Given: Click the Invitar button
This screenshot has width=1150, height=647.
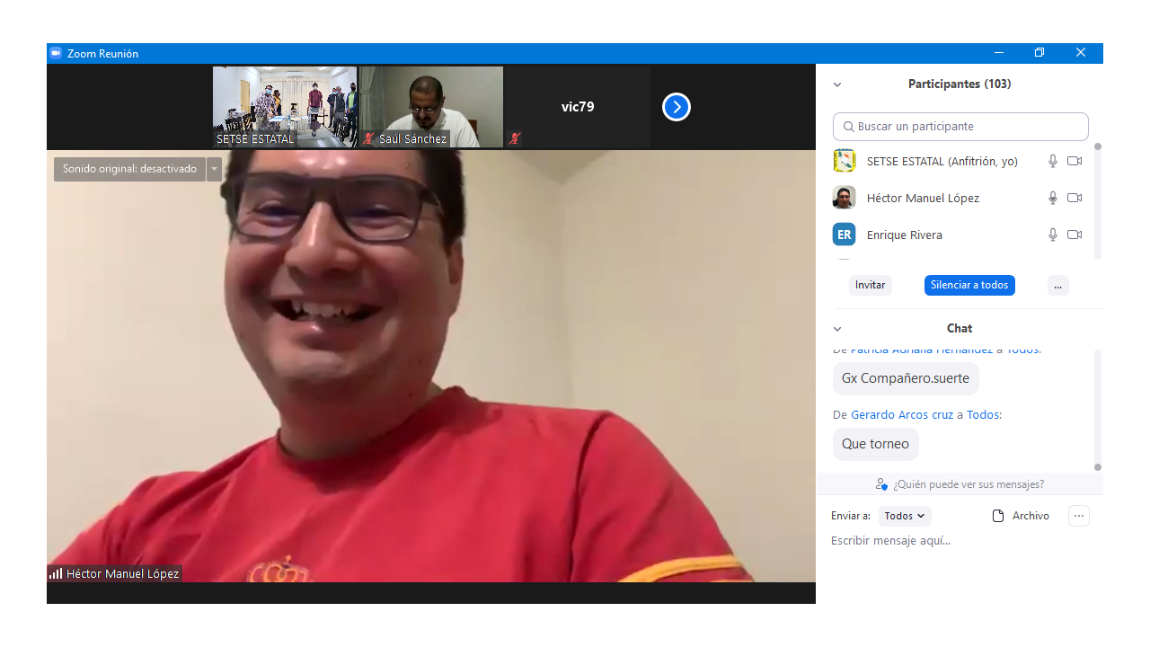Looking at the screenshot, I should [871, 285].
